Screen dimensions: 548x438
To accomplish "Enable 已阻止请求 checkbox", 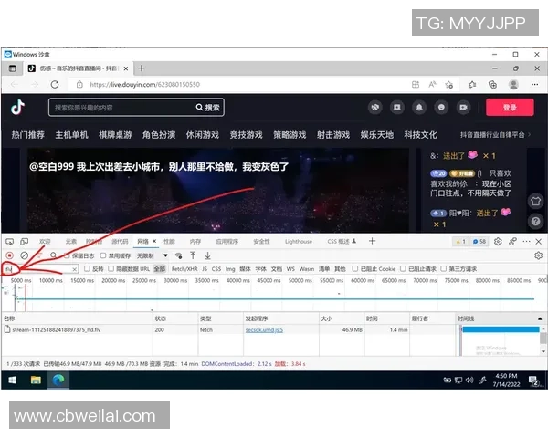I will pos(403,268).
